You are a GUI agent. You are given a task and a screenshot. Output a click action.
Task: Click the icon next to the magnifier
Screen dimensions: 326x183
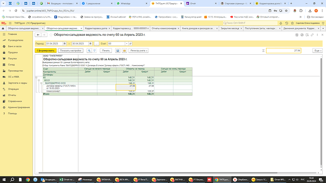click(94, 50)
